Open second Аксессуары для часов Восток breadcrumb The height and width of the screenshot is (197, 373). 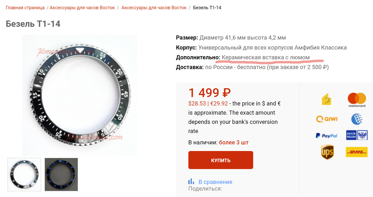pos(154,8)
